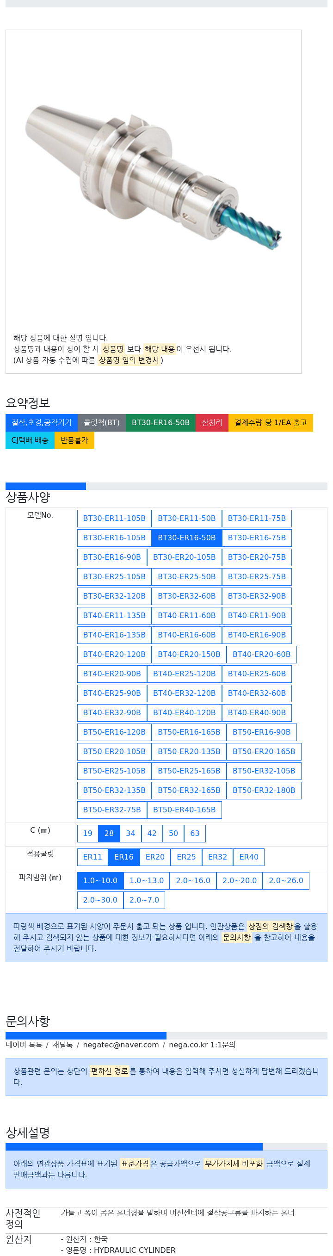Pick the 2.0~7.0 grip range
The height and width of the screenshot is (1256, 333).
pos(144,901)
